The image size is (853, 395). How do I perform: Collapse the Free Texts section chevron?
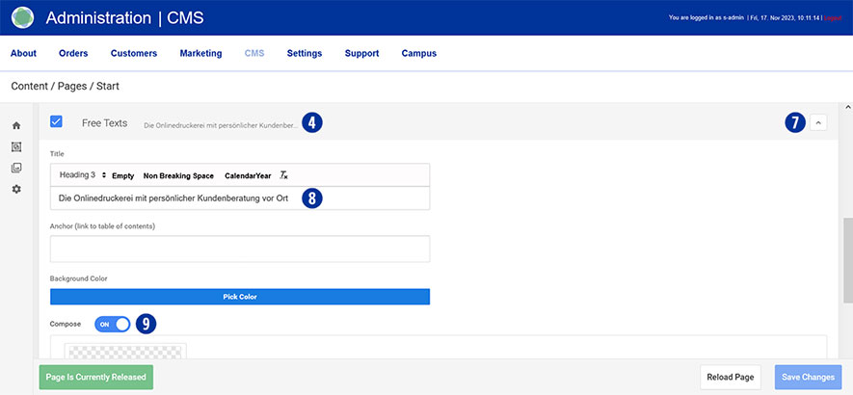[x=818, y=122]
